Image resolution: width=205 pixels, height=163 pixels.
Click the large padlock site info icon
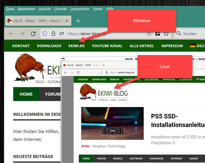53,34
